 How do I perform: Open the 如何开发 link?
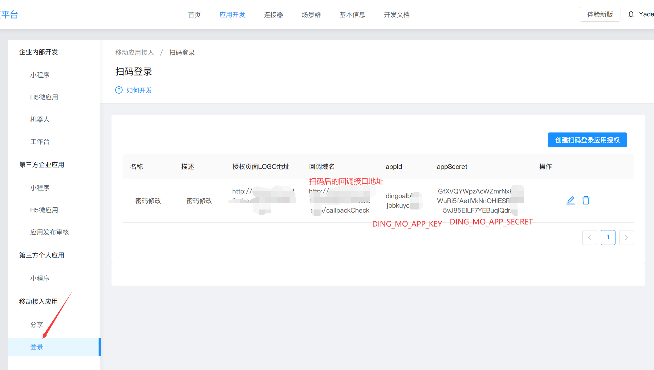point(139,90)
